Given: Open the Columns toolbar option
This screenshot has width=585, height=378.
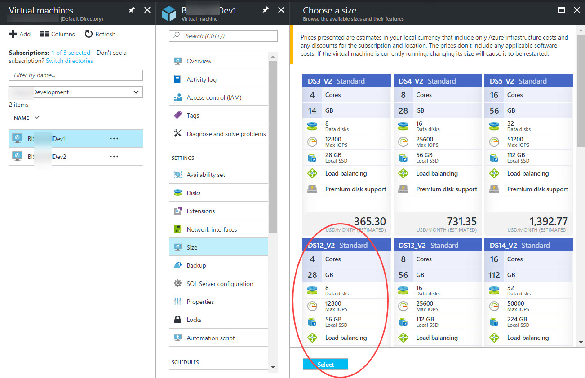Looking at the screenshot, I should click(x=57, y=34).
